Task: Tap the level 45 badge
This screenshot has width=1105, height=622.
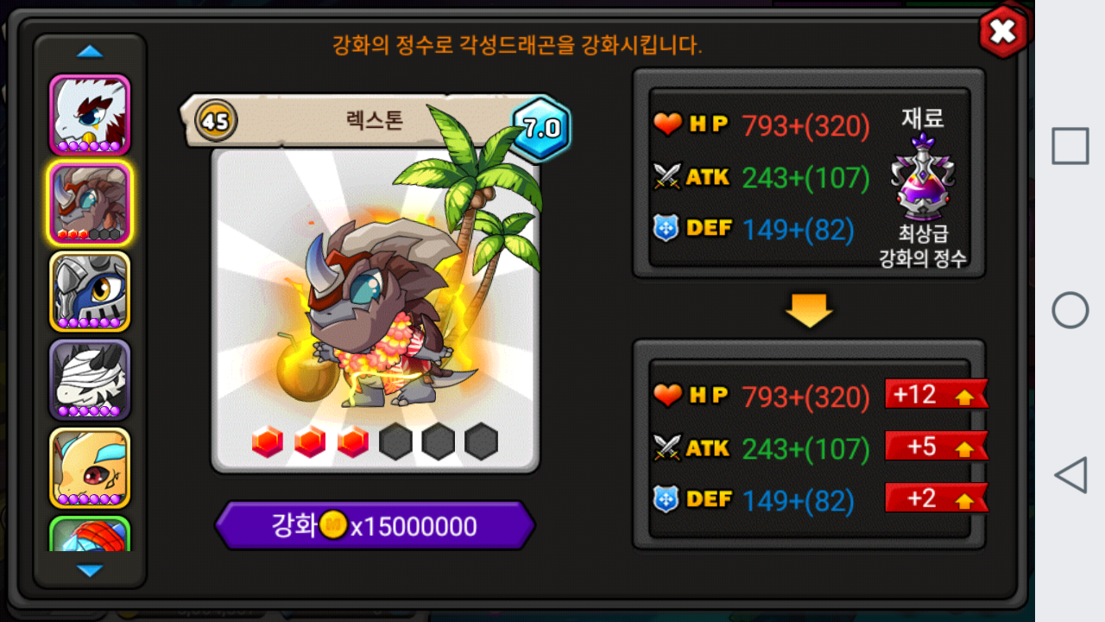Action: coord(214,120)
